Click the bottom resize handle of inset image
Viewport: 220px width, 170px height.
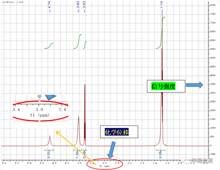coord(40,121)
